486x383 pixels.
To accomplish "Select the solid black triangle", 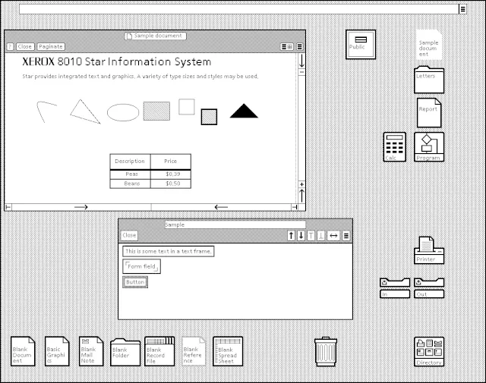I will (x=244, y=111).
